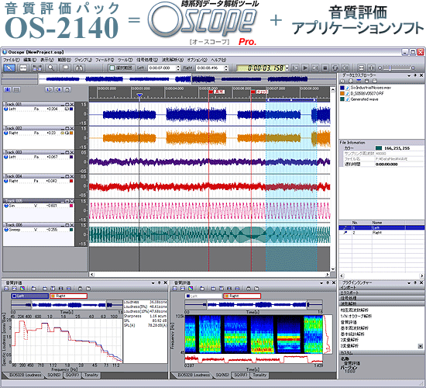This screenshot has height=388, width=426.
Task: Click the カラー teal swatch in File Information
Action: pos(379,148)
